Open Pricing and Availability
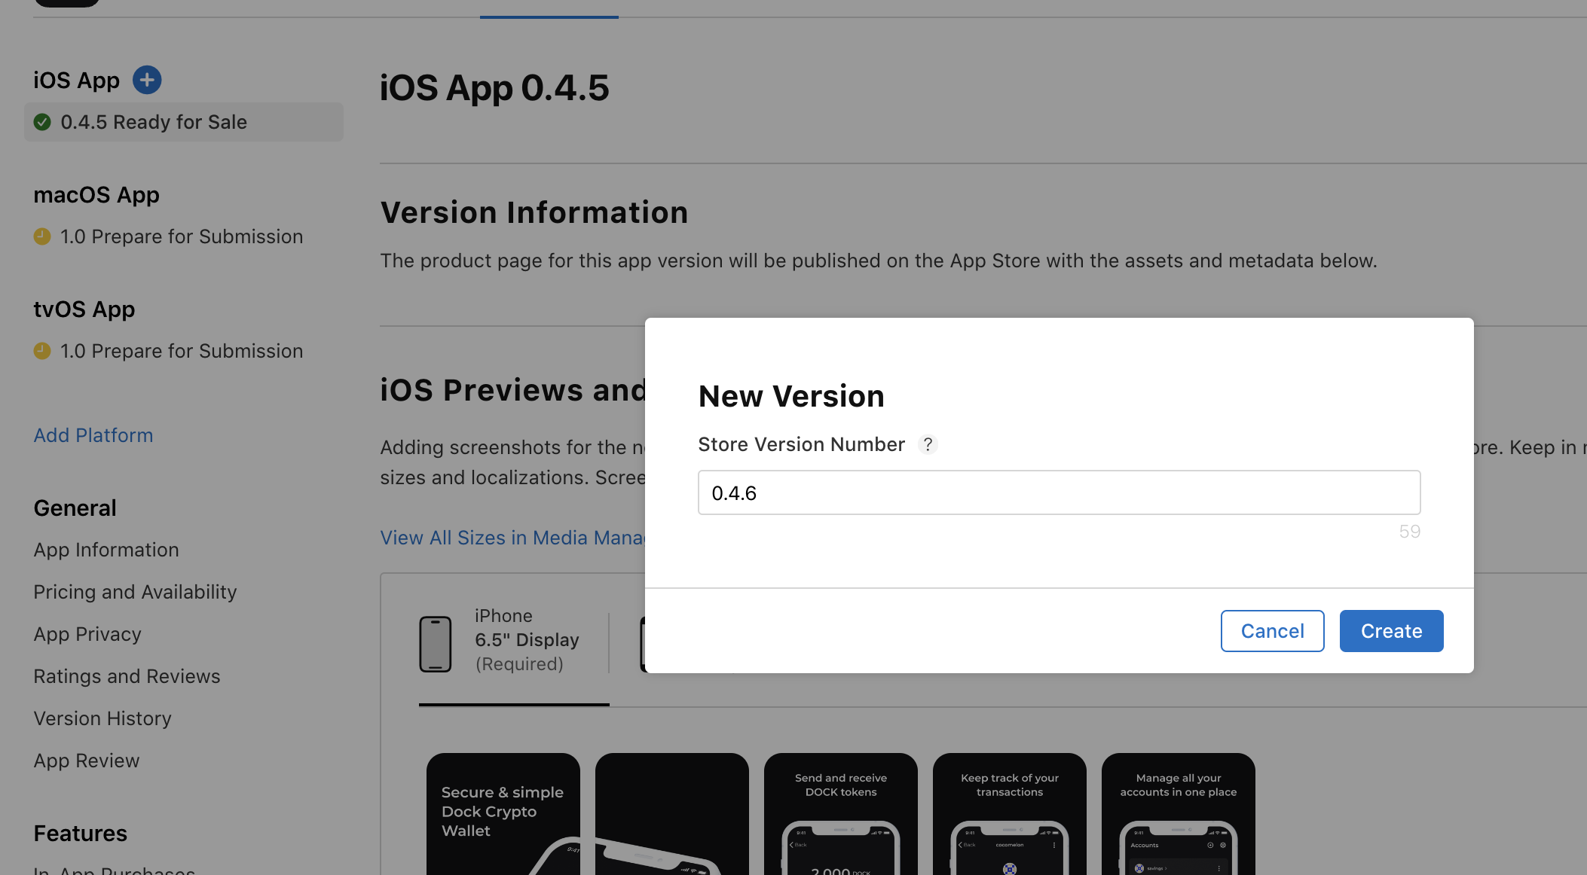The width and height of the screenshot is (1587, 875). [x=135, y=592]
